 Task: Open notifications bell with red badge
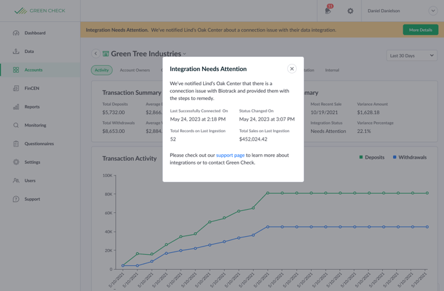point(328,10)
